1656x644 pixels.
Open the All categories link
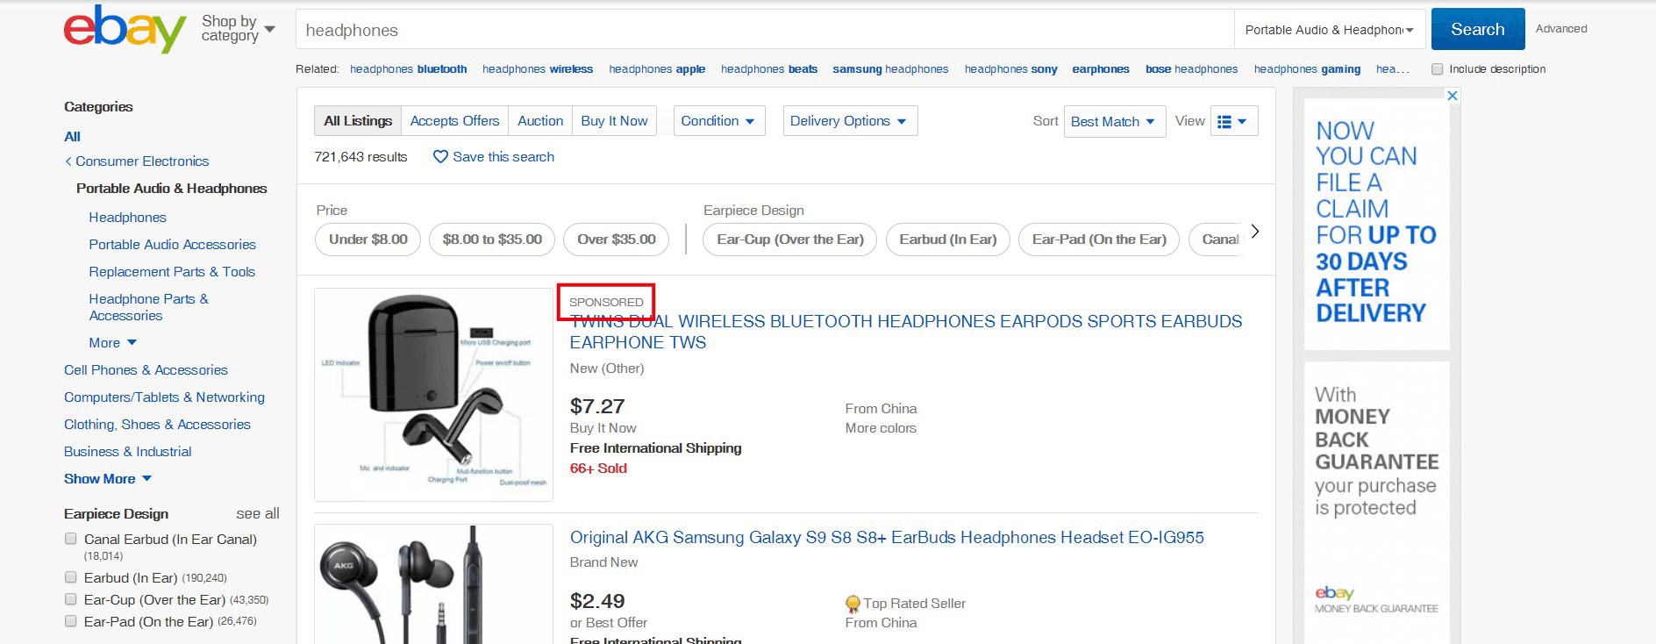pos(72,137)
